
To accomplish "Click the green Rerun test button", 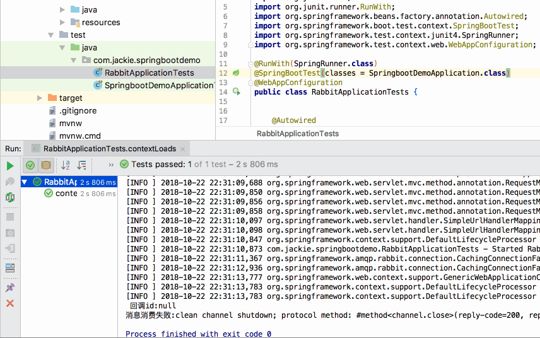I will (10, 166).
